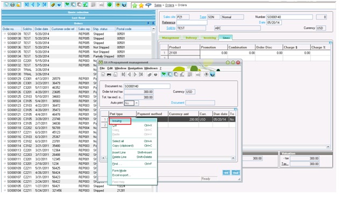Open File menu in Prepayment management window

pos(102,68)
